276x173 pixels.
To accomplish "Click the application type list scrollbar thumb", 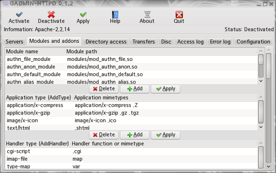I will point(261,111).
